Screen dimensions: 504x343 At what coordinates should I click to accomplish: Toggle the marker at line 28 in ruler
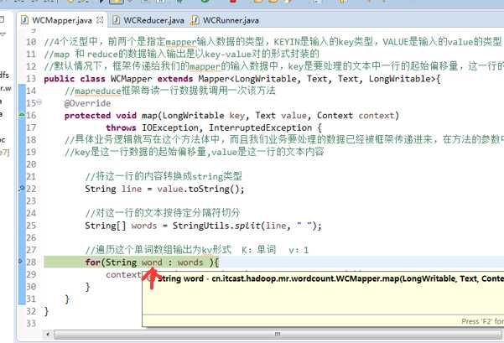(x=21, y=262)
